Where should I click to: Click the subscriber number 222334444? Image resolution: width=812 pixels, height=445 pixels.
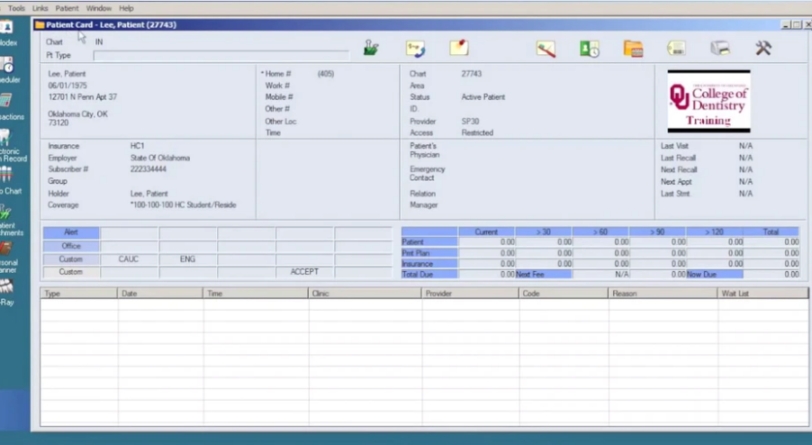click(x=149, y=169)
